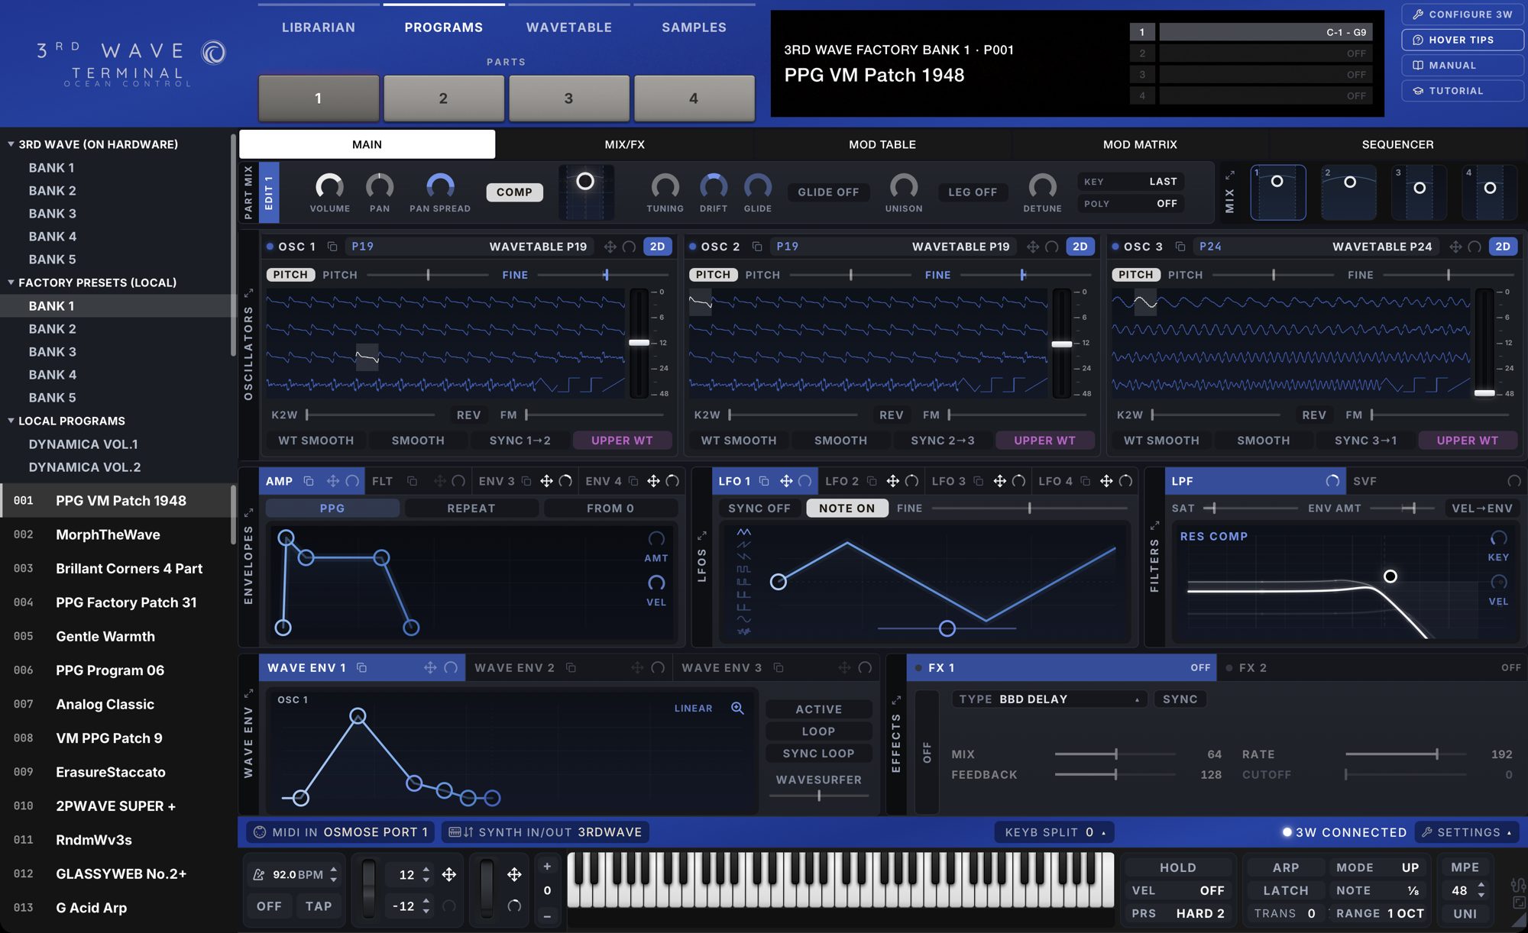The width and height of the screenshot is (1528, 933).
Task: Open the MOD MATRIX tab
Action: pyautogui.click(x=1140, y=144)
